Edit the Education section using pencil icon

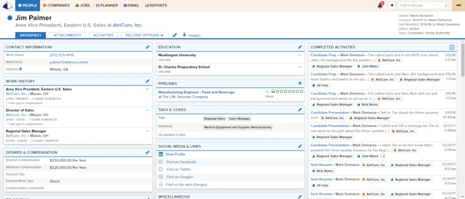(x=300, y=47)
